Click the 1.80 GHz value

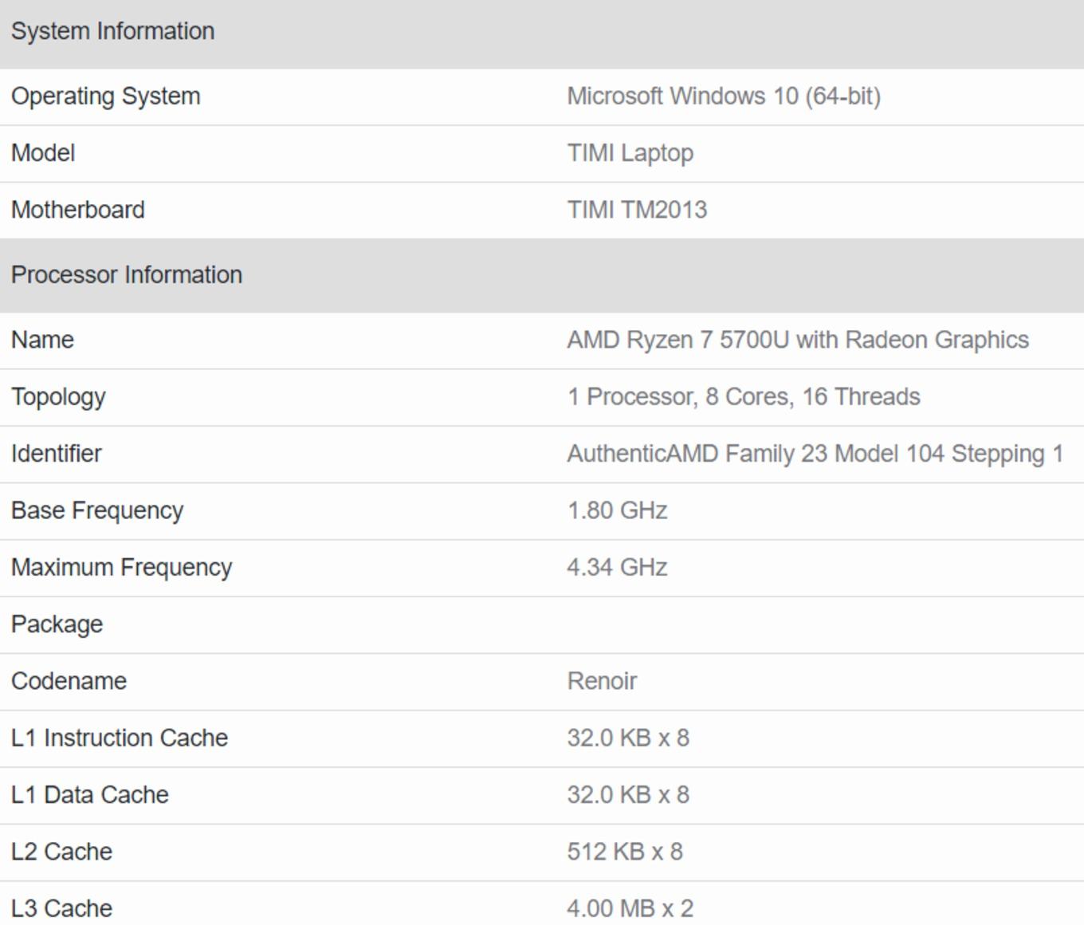pos(617,510)
